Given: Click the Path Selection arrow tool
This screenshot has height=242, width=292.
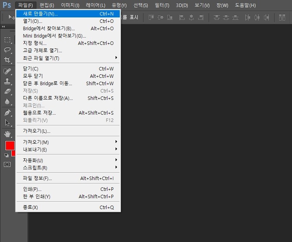Looking at the screenshot, I should [x=7, y=123].
